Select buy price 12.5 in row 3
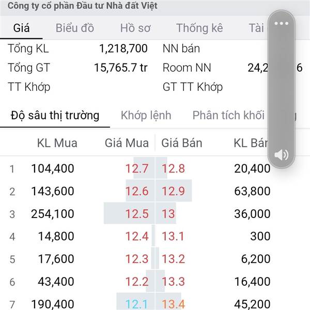 [x=137, y=214]
